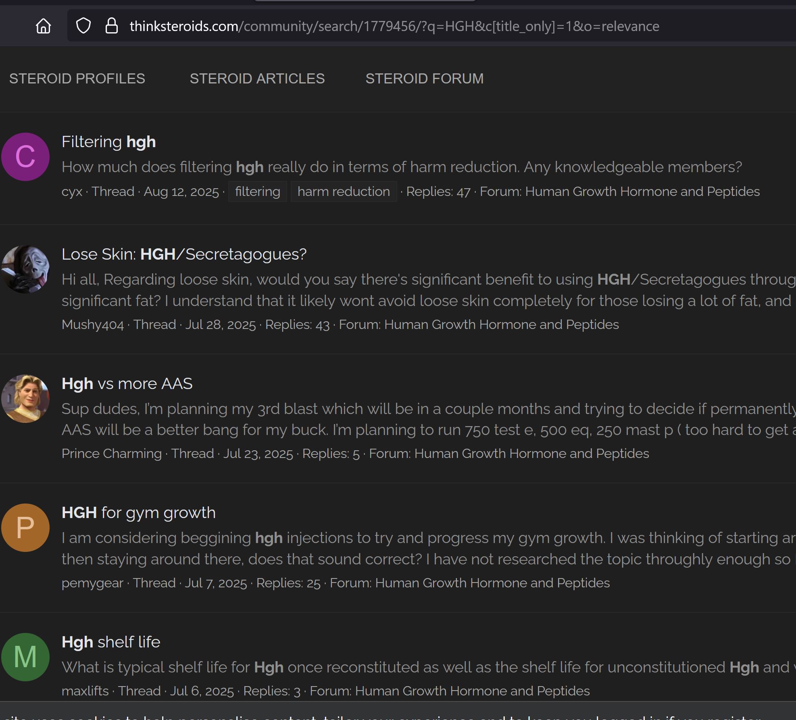Click the 'harm reduction' tag
Image resolution: width=796 pixels, height=720 pixels.
344,191
